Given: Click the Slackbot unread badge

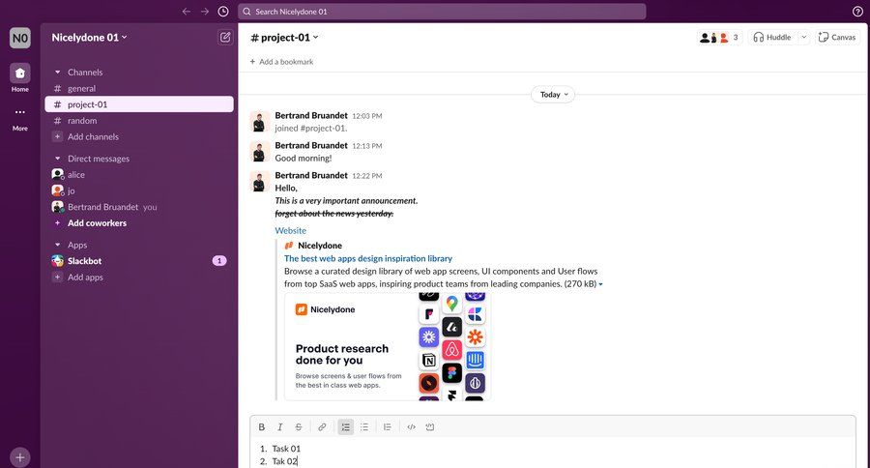Looking at the screenshot, I should coord(219,260).
